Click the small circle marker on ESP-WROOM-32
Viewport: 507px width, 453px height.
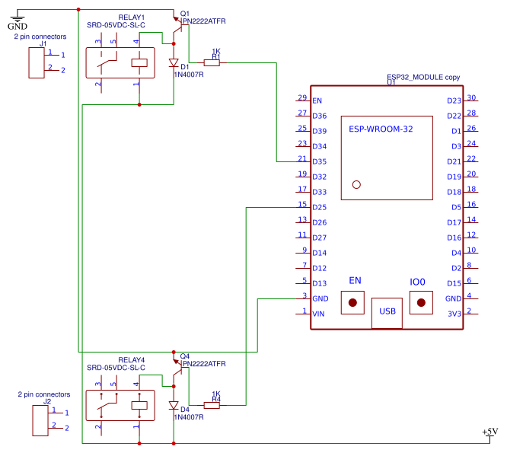356,185
